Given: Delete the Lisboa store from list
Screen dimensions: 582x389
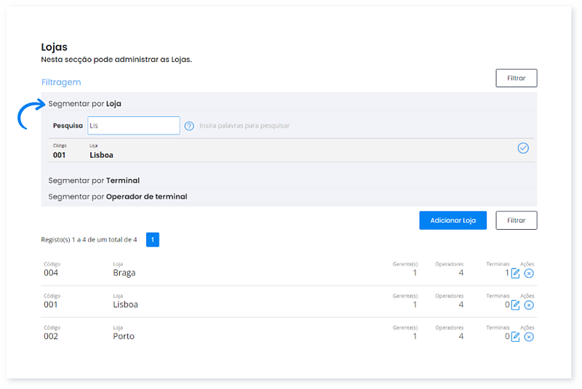Looking at the screenshot, I should coord(529,305).
